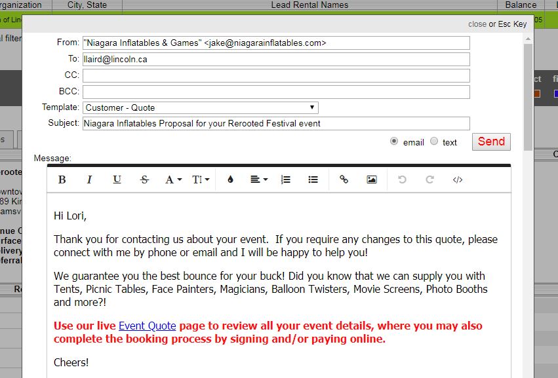Insert a bulleted unordered list
Screen dimensions: 558x378
(x=313, y=180)
